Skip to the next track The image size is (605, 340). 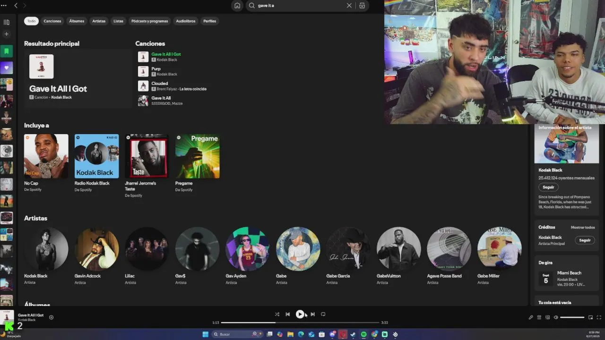[312, 314]
